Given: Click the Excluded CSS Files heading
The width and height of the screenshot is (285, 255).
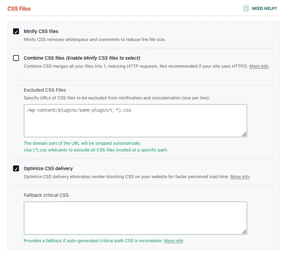Looking at the screenshot, I should [x=45, y=90].
